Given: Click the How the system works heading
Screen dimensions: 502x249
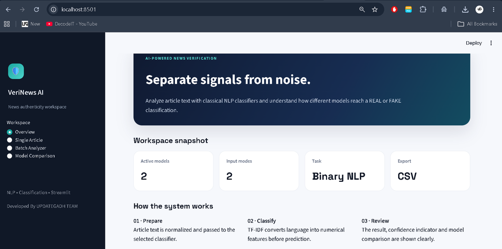Looking at the screenshot, I should [173, 206].
